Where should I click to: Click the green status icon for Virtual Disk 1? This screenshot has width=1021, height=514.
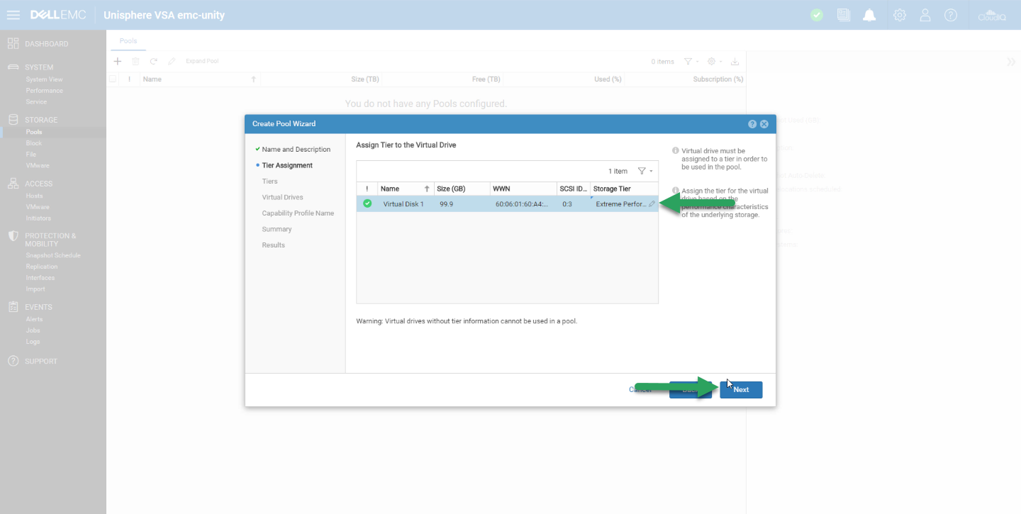[x=367, y=204]
